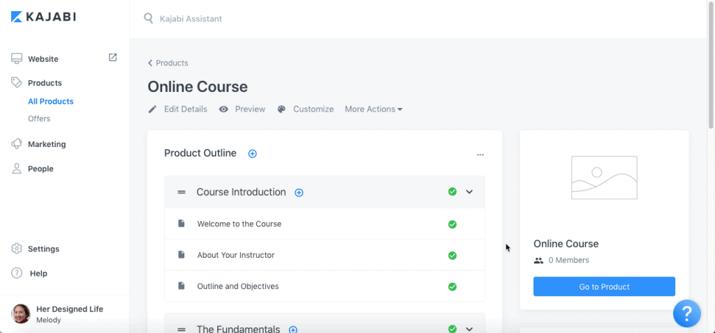Screen dimensions: 715x333
Task: Open Product Outline three-dot options menu
Action: pyautogui.click(x=480, y=155)
